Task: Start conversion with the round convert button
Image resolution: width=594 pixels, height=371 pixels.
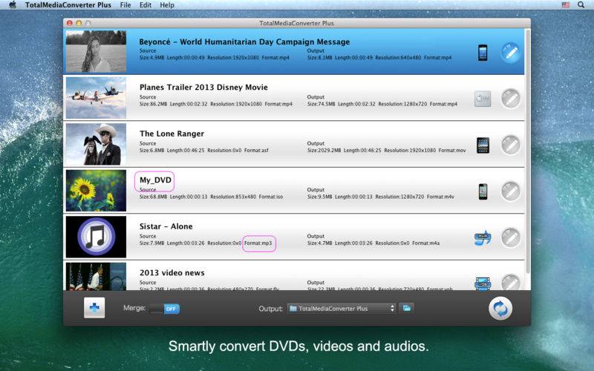Action: 500,309
